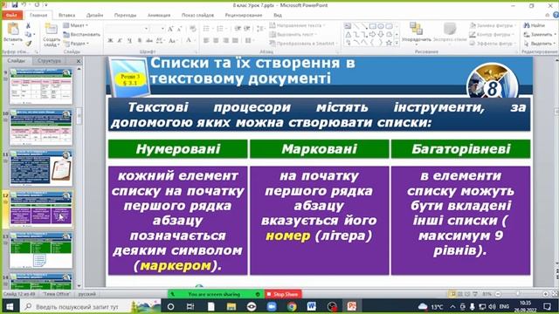Clear formatting with the eraser icon
559x314 pixels.
coord(193,29)
